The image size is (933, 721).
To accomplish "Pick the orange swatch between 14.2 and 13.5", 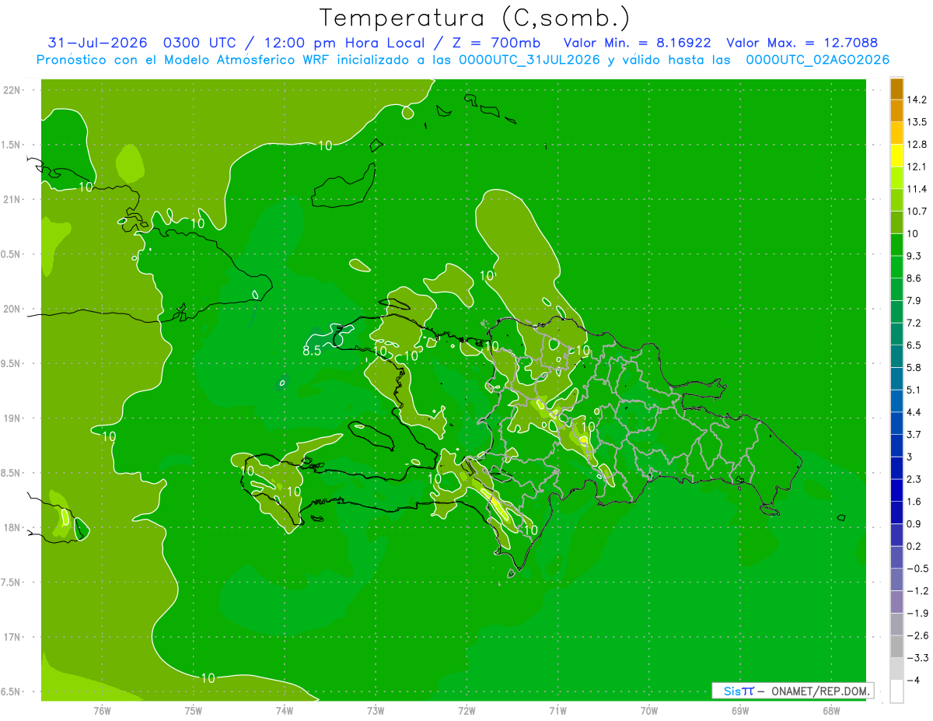I will (x=896, y=110).
